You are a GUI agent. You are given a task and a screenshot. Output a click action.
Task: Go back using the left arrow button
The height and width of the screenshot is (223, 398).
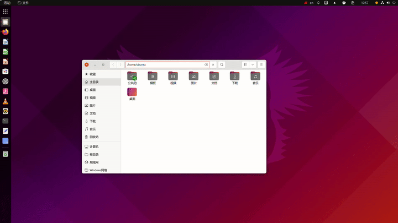(113, 65)
